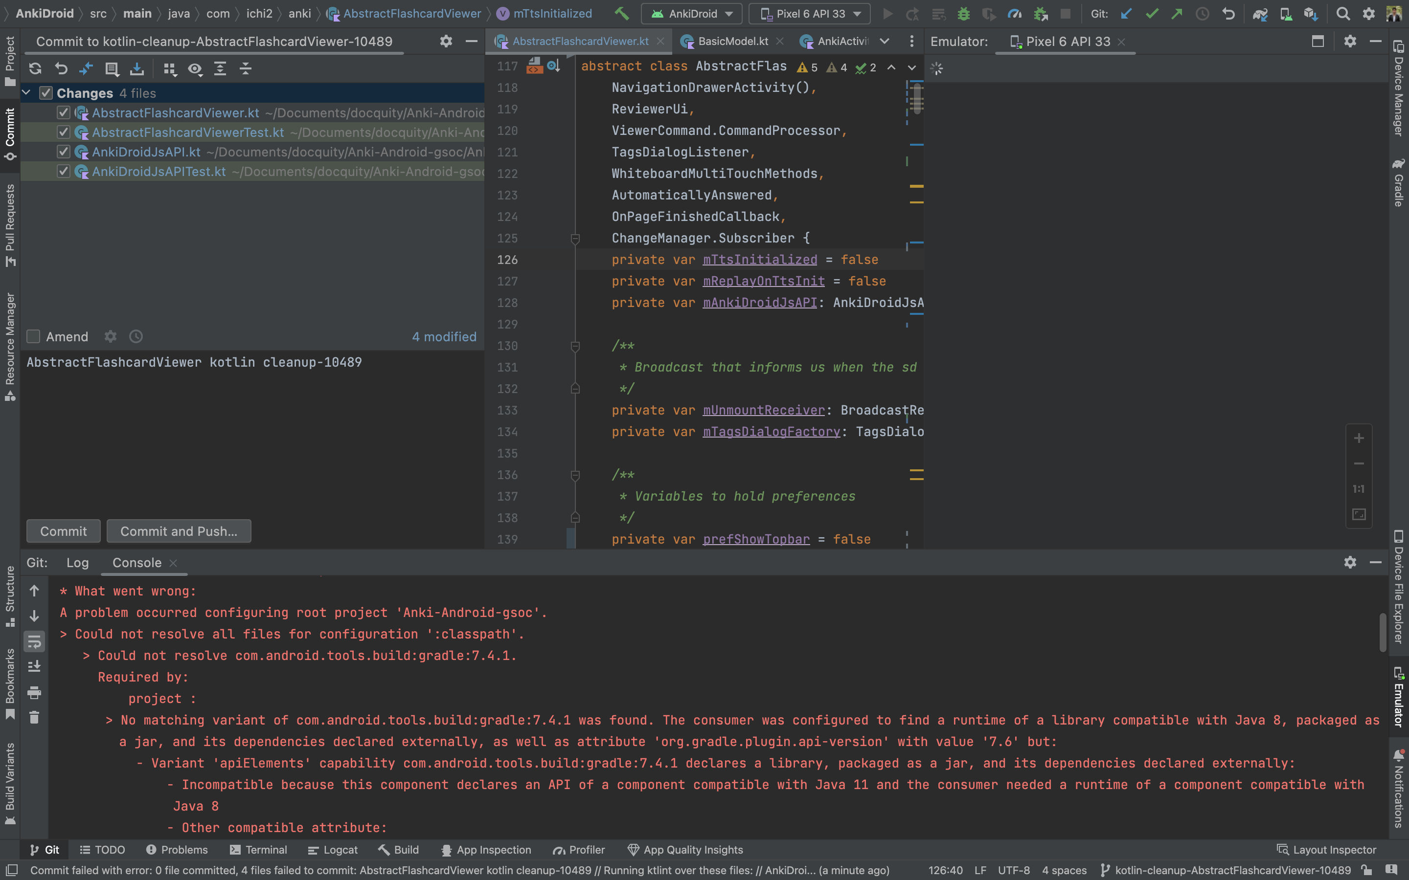
Task: Open hidden editor tabs via chevron
Action: click(885, 42)
